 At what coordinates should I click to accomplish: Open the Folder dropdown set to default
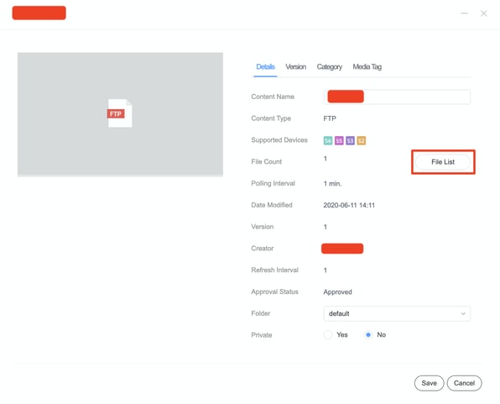397,313
